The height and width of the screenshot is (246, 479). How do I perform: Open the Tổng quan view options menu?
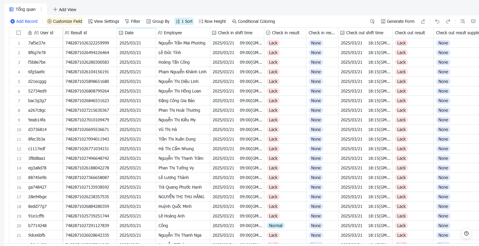coord(41,9)
